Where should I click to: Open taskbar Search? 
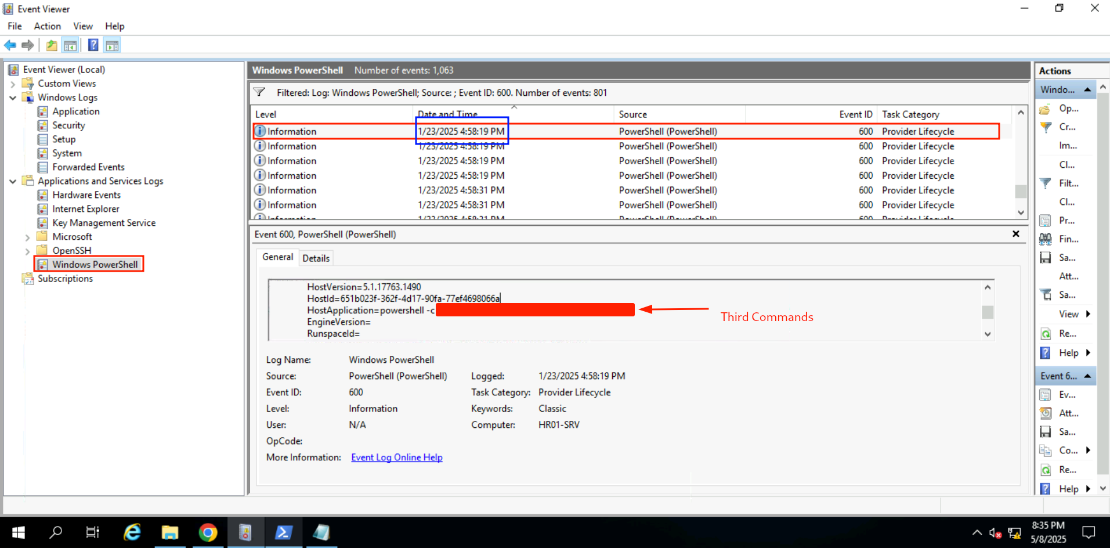click(x=56, y=532)
